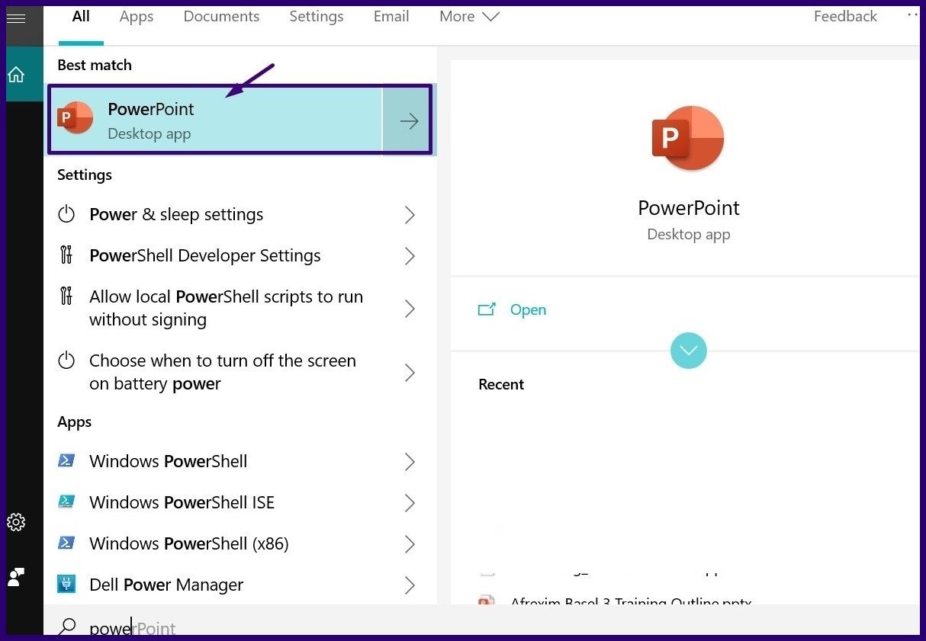Click the tools icon beside Allow local PowerShell scripts
Viewport: 926px width, 641px height.
click(x=66, y=296)
